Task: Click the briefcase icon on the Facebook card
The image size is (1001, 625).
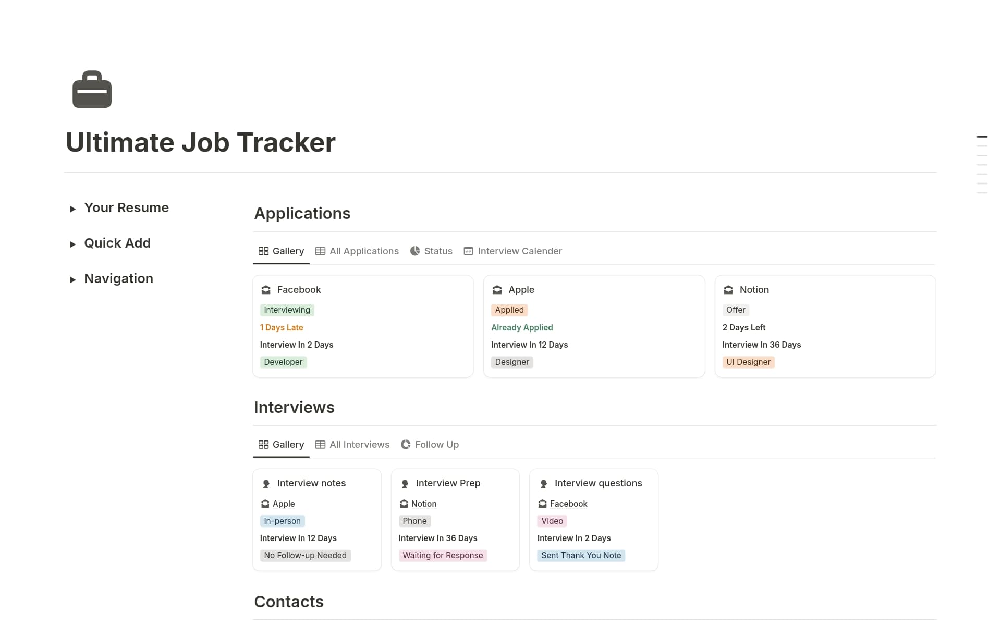Action: point(266,290)
